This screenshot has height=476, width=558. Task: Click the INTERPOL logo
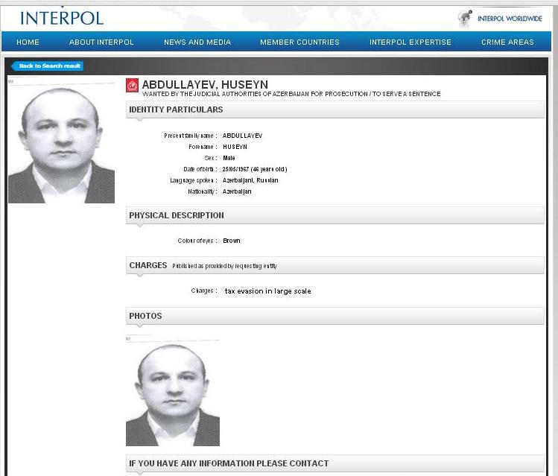tap(62, 18)
